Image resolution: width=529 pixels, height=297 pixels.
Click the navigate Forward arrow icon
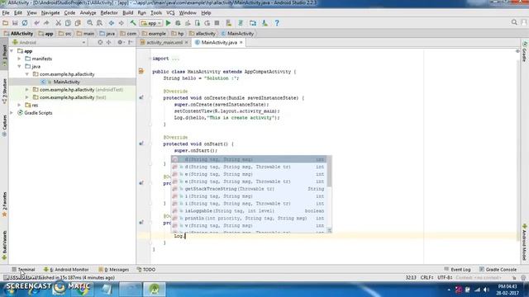point(122,23)
